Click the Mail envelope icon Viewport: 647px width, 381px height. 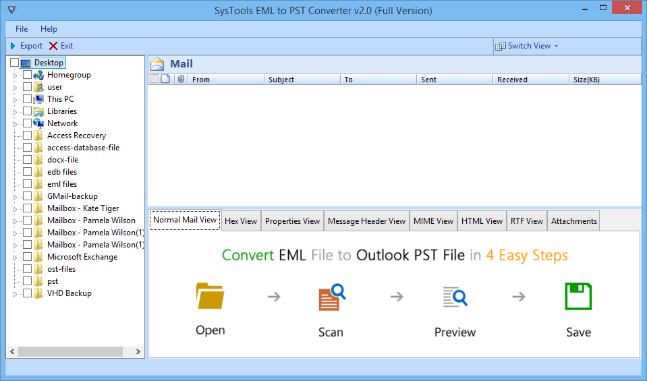(x=157, y=64)
